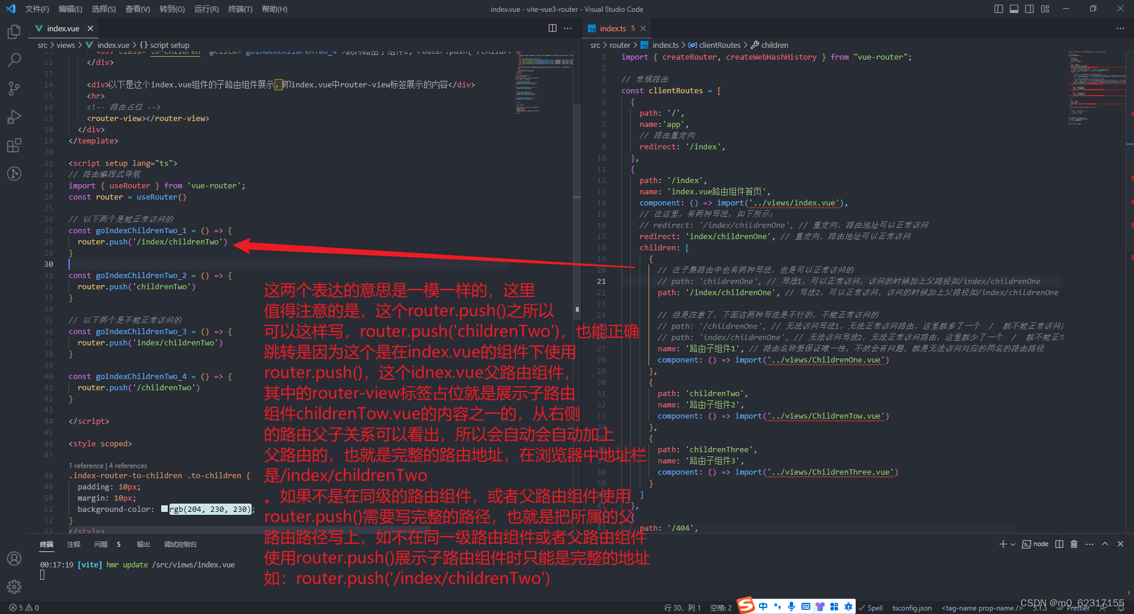1134x614 pixels.
Task: Open the Sogou IME skin (shirt) icon
Action: (x=820, y=606)
